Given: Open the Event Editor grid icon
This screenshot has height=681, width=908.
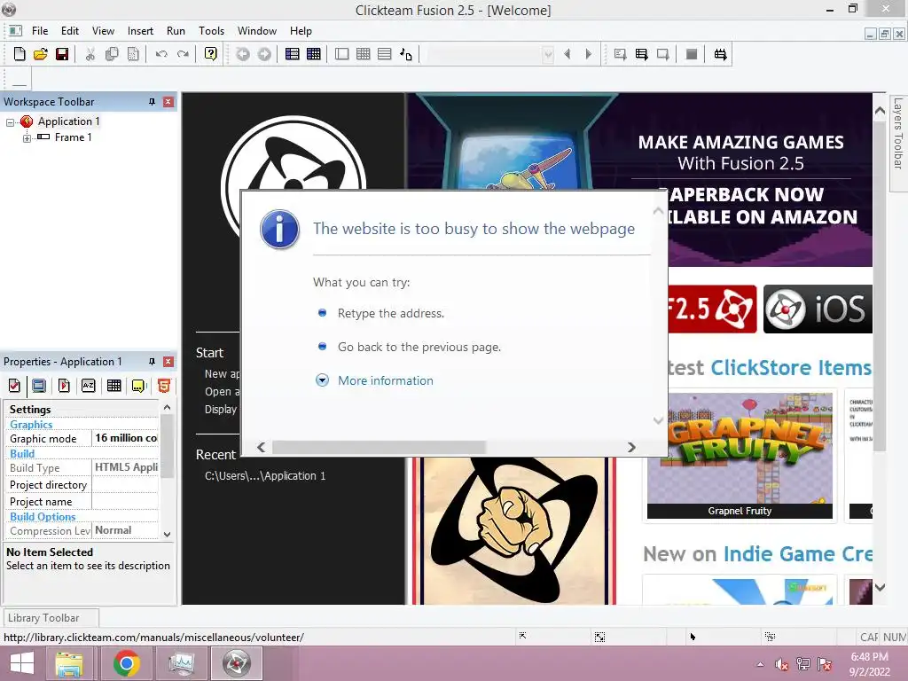Looking at the screenshot, I should click(x=314, y=54).
